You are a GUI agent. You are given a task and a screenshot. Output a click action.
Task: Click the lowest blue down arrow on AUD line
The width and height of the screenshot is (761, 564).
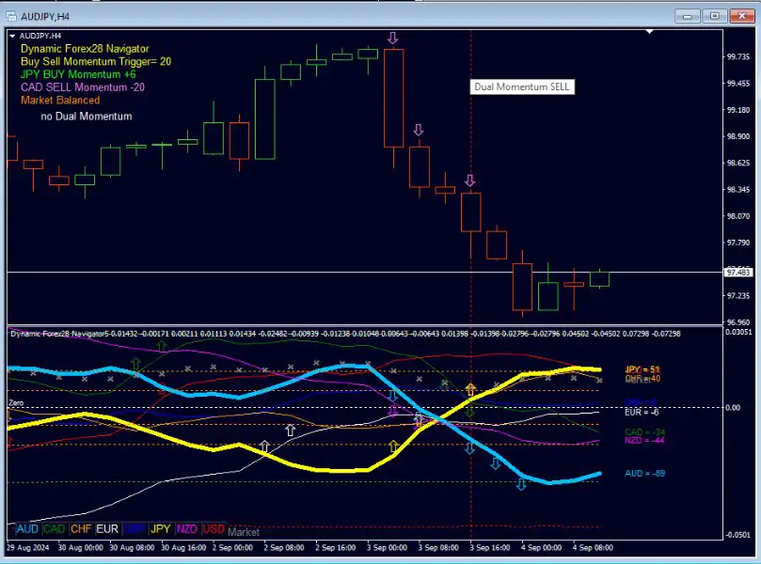point(520,484)
